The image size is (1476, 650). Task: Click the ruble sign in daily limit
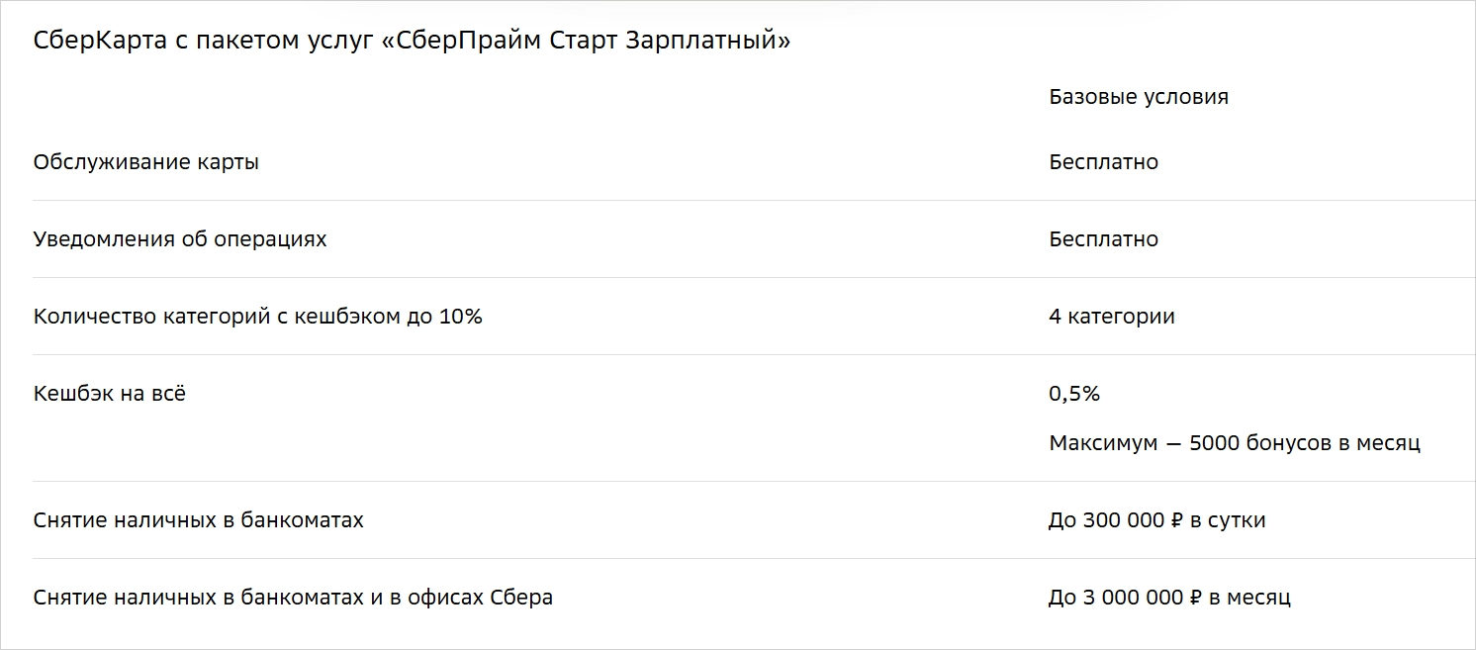point(1176,520)
